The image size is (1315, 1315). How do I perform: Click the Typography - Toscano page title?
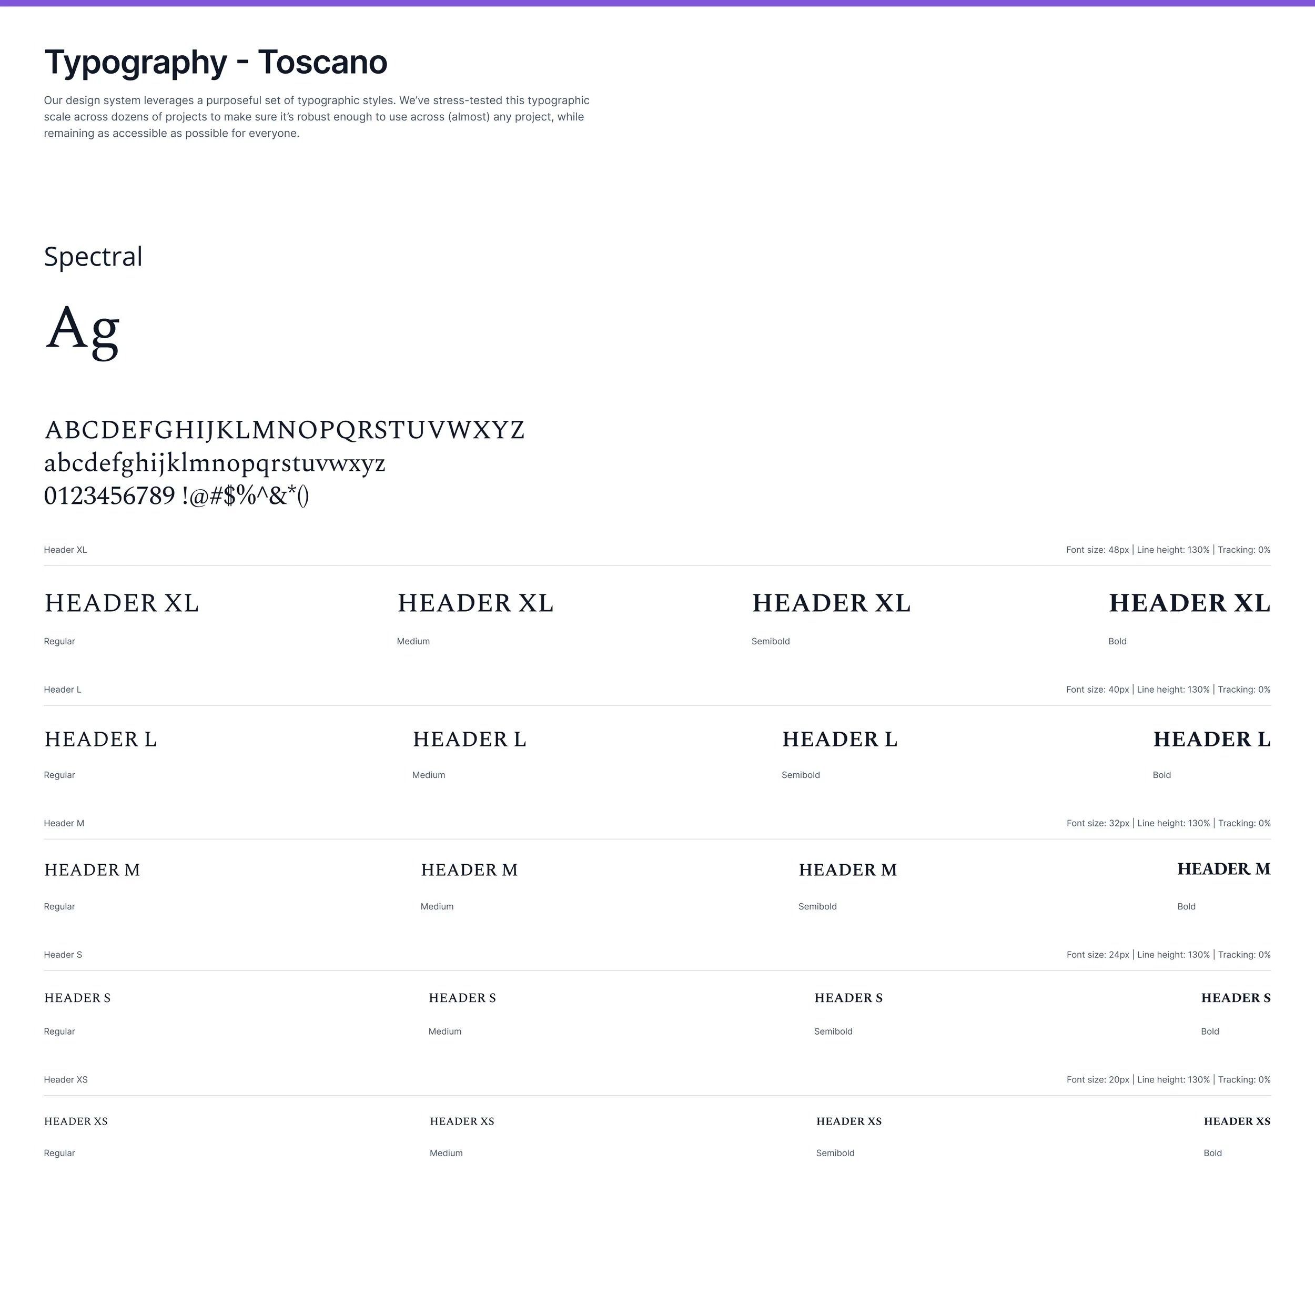pos(215,63)
